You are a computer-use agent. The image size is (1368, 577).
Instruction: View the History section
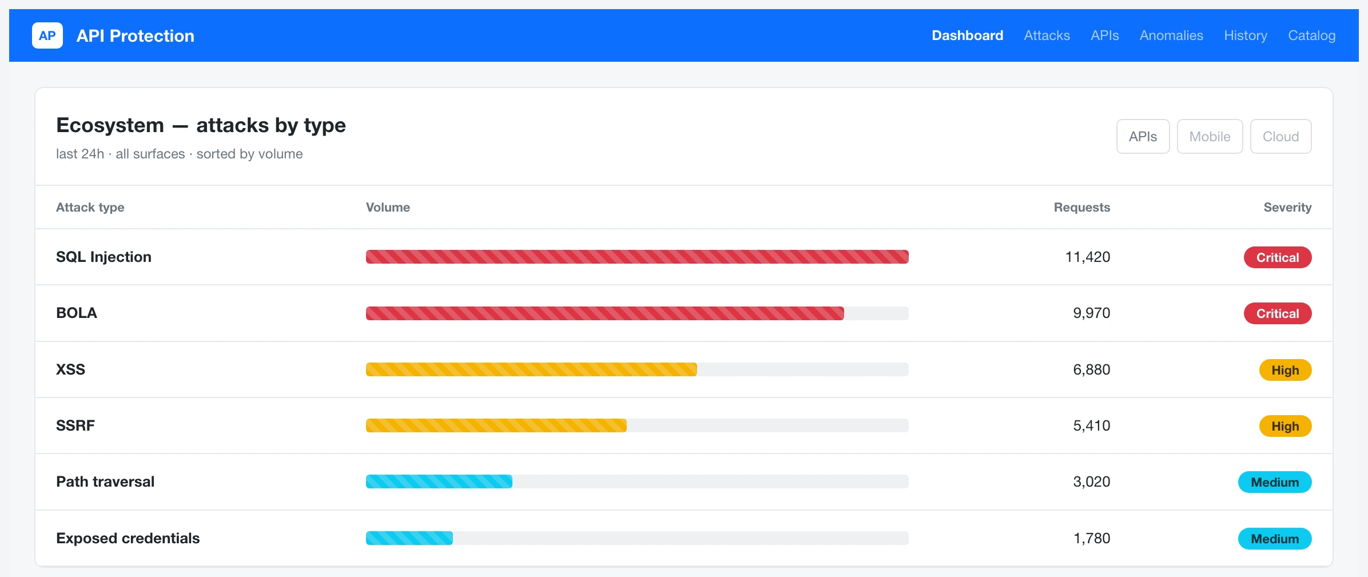tap(1246, 35)
